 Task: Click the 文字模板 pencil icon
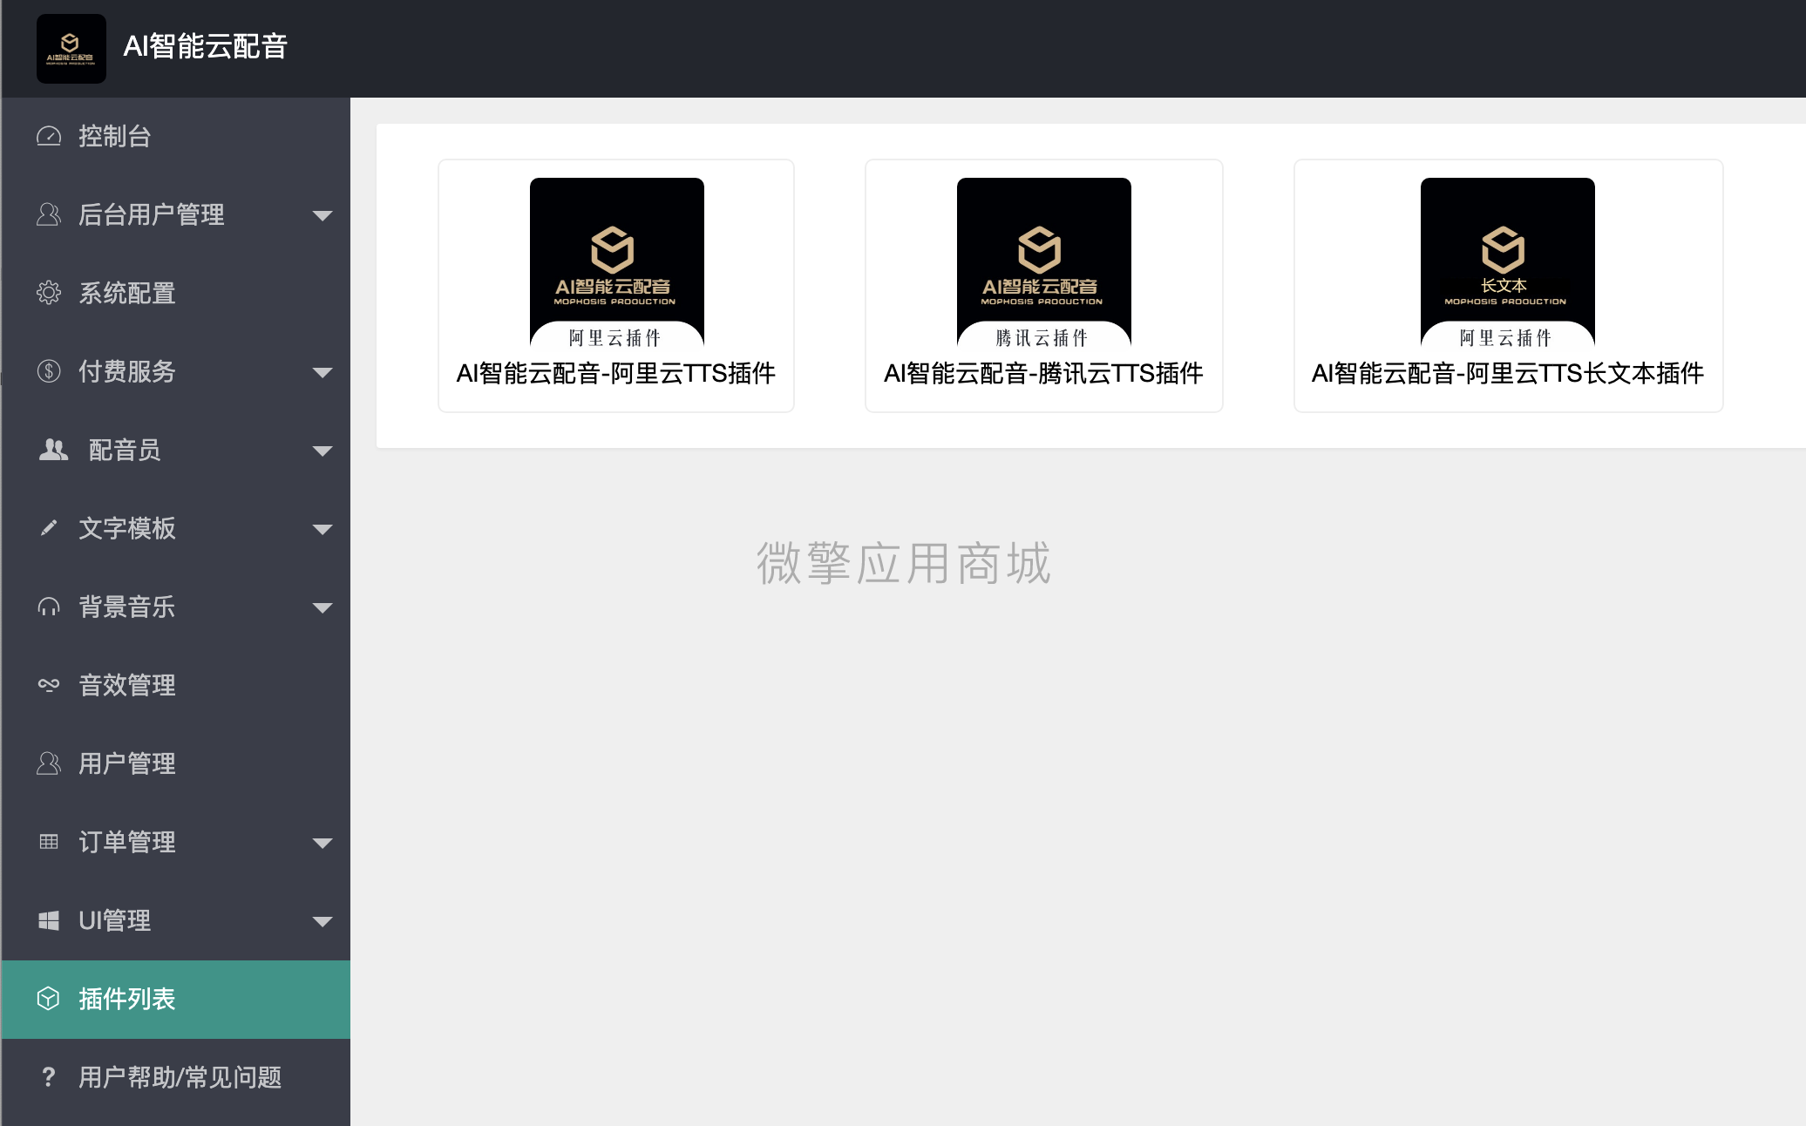click(x=49, y=528)
